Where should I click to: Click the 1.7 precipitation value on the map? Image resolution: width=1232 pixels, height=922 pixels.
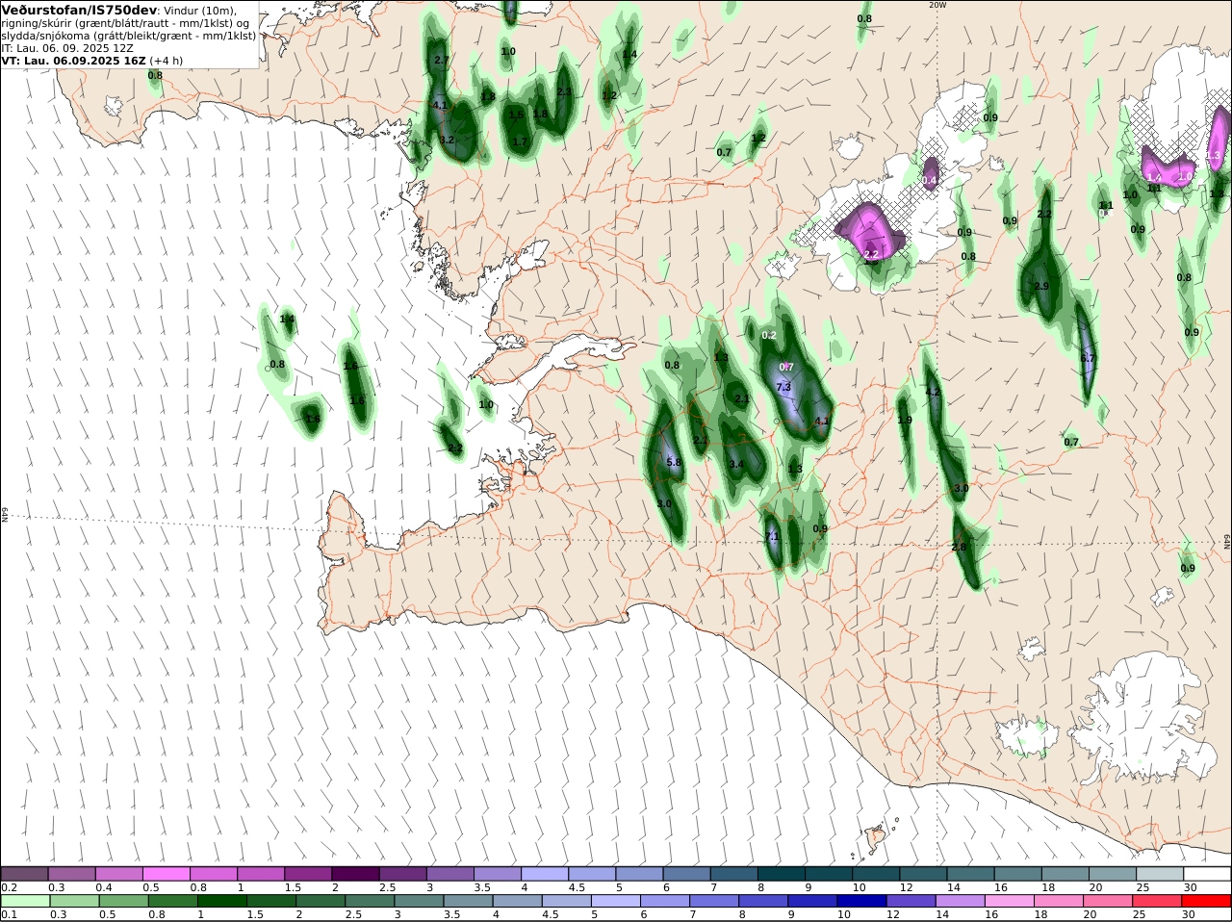click(x=520, y=141)
